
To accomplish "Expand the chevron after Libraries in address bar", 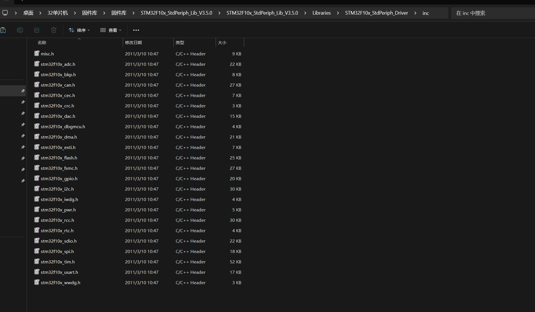I will click(338, 13).
